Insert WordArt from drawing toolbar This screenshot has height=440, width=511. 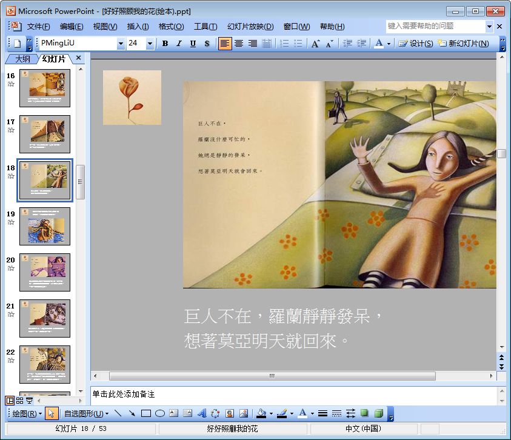[x=202, y=413]
